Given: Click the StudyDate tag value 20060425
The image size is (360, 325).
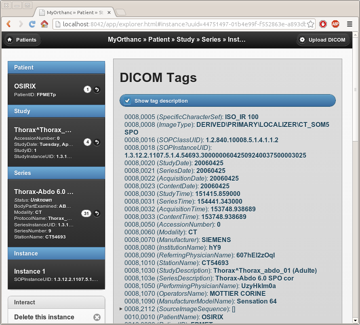Looking at the screenshot, I should pyautogui.click(x=209, y=163).
